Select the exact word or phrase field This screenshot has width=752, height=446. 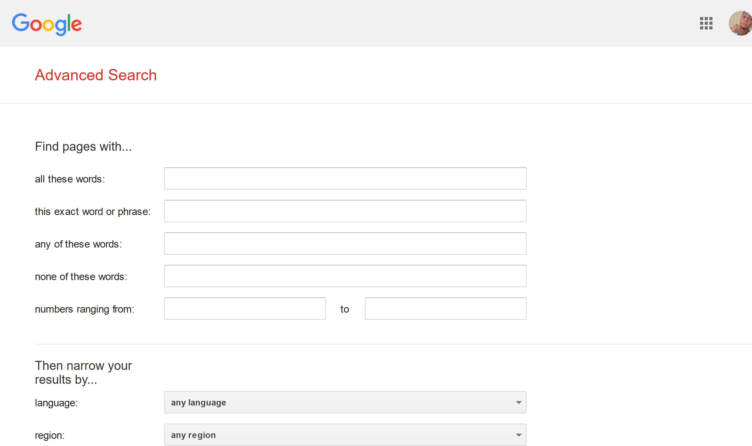pyautogui.click(x=345, y=211)
